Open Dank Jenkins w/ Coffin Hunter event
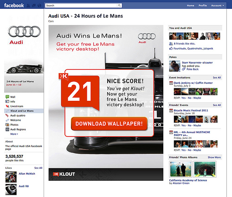The image size is (232, 197). click(x=193, y=83)
